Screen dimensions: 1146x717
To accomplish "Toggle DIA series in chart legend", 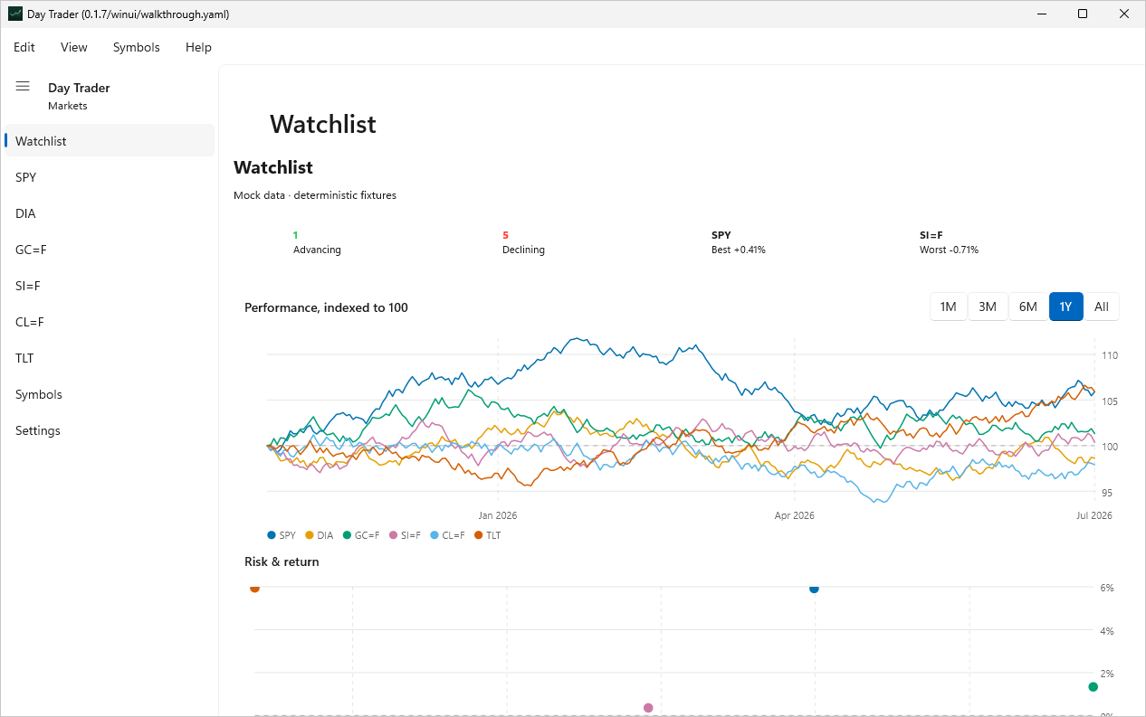I will (320, 535).
